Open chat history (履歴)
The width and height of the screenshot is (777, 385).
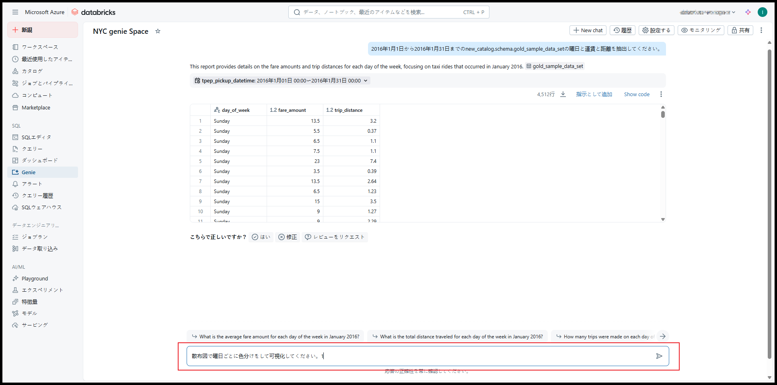point(623,30)
